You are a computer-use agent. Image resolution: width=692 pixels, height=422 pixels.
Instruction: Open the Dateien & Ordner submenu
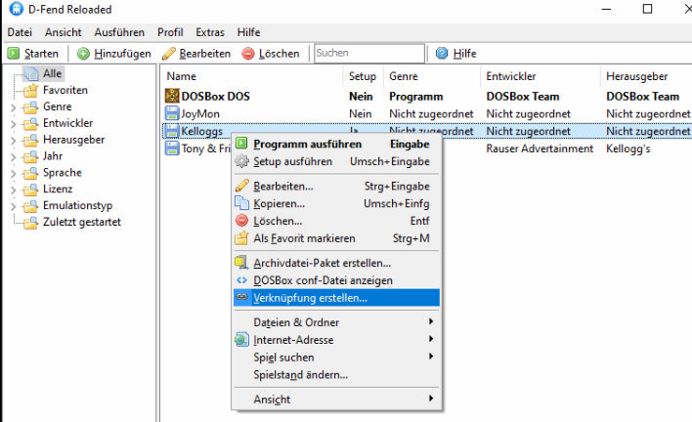pos(293,321)
